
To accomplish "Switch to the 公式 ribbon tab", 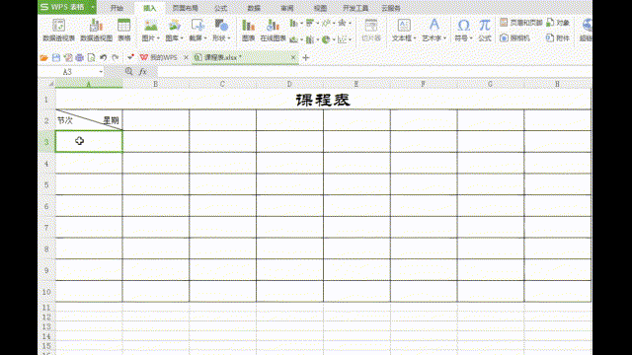I will tap(221, 8).
